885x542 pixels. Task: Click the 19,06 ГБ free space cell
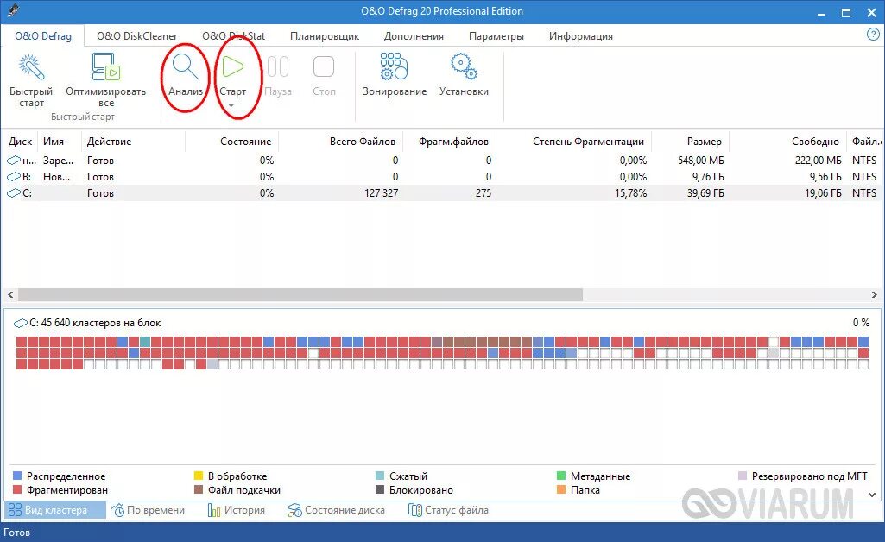[x=823, y=192]
